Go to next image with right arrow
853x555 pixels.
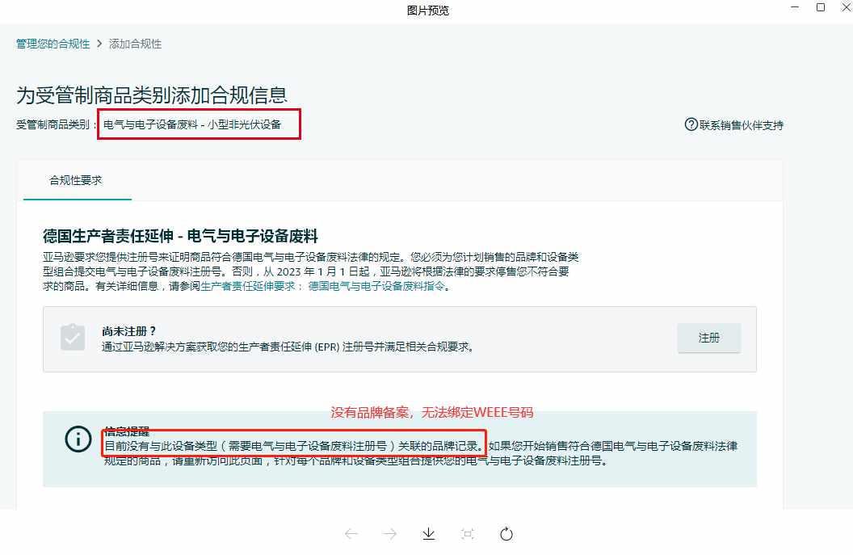[x=390, y=534]
